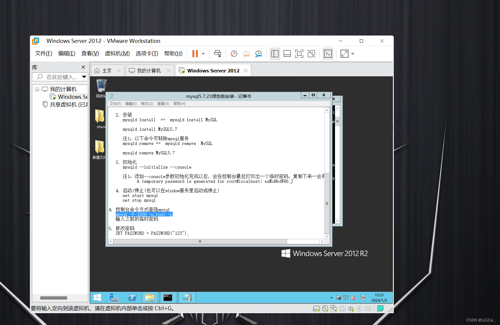The image size is (500, 325).
Task: Open the 虚拟机(M) menu
Action: coord(117,54)
